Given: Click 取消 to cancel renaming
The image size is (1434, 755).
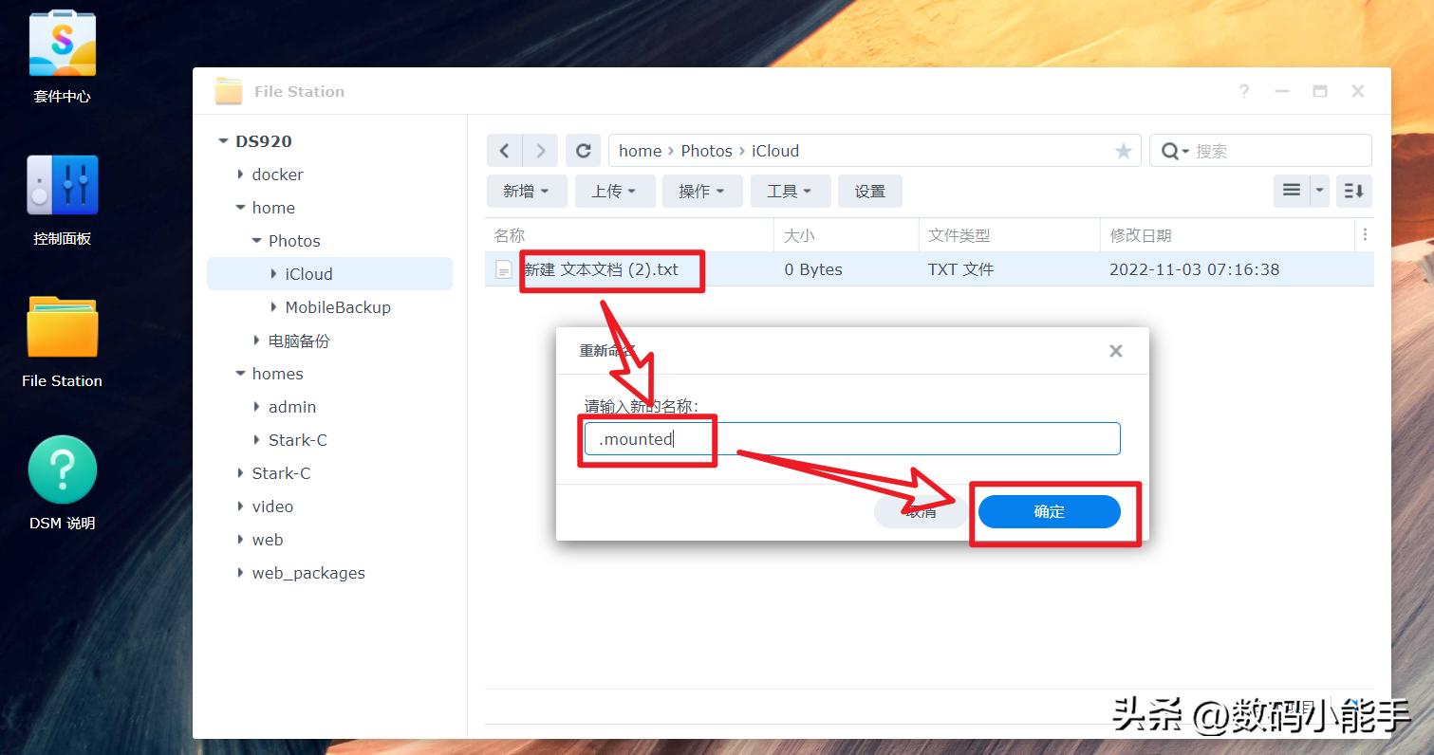Looking at the screenshot, I should (x=919, y=511).
